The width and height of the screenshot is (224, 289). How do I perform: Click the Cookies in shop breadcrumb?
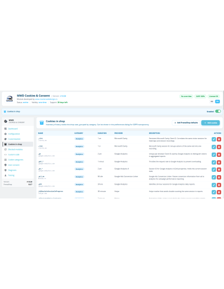pos(13,111)
